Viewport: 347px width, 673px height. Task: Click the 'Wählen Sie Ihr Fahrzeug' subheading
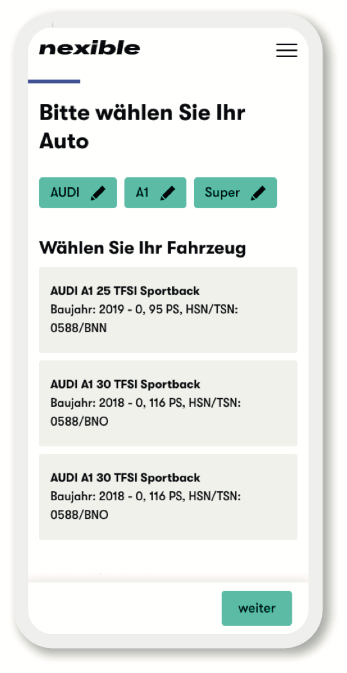[143, 249]
